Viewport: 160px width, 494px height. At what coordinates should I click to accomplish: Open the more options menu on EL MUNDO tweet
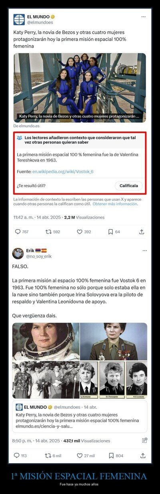[143, 17]
